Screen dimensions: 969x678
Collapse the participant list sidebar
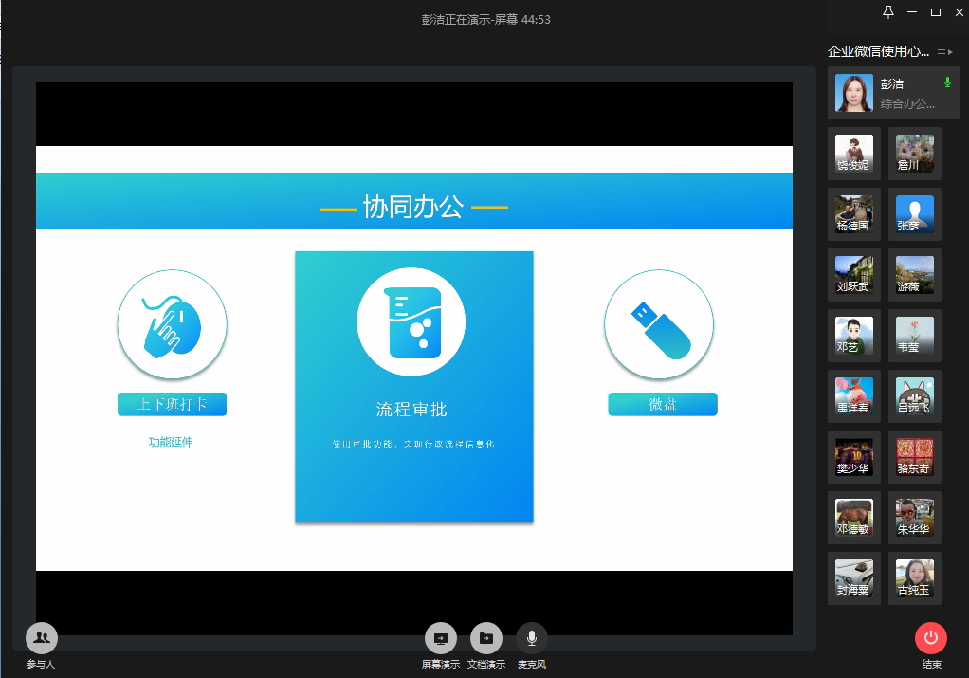tap(943, 50)
